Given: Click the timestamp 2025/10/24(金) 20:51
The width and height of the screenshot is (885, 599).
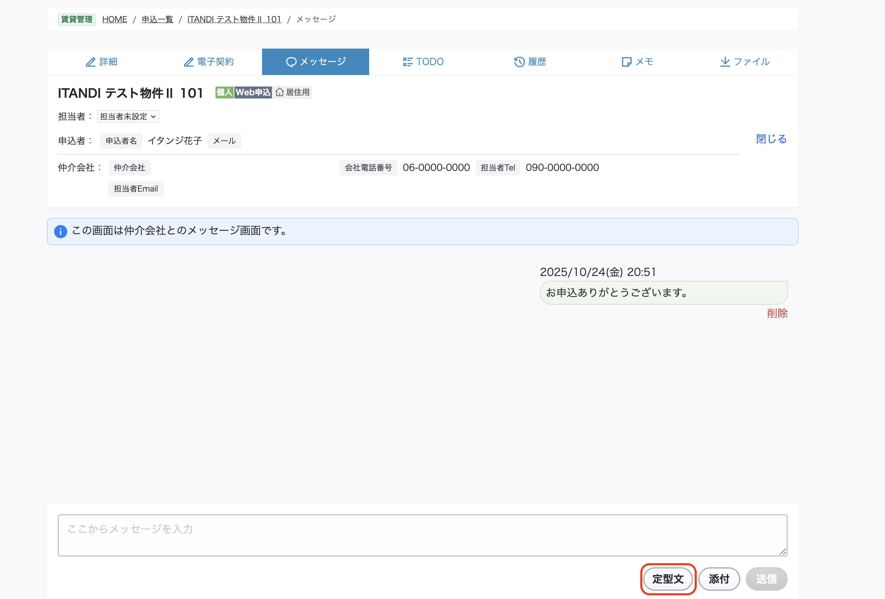Looking at the screenshot, I should click(598, 272).
